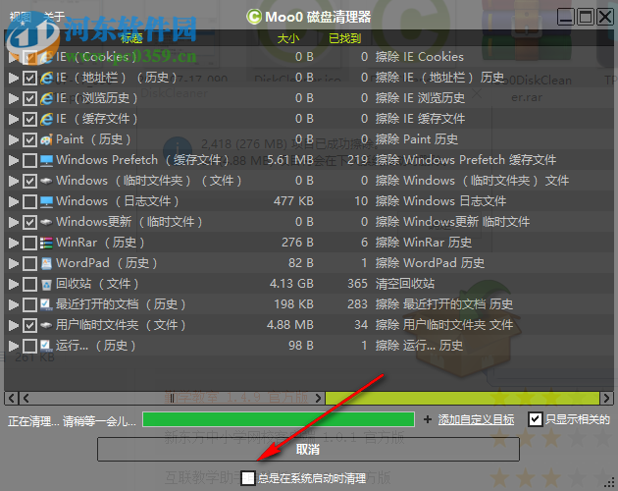Expand the 回收站 (文件) row triangle
Screen dimensions: 618x491
[14, 284]
